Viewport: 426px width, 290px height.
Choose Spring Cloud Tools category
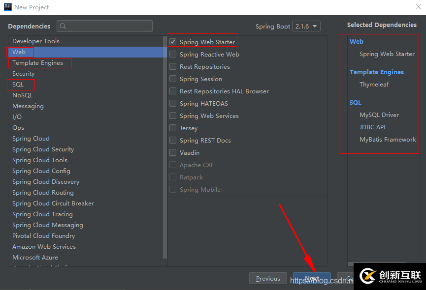pos(86,160)
